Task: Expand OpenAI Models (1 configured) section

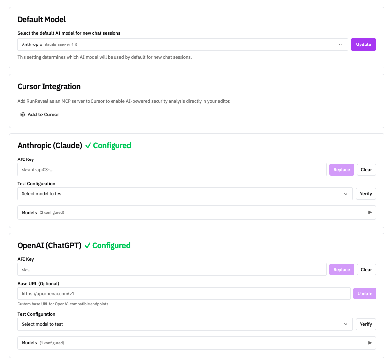Action: 197,343
